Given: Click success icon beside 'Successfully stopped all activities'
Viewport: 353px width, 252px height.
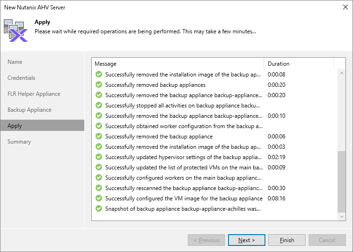Looking at the screenshot, I should pos(99,106).
